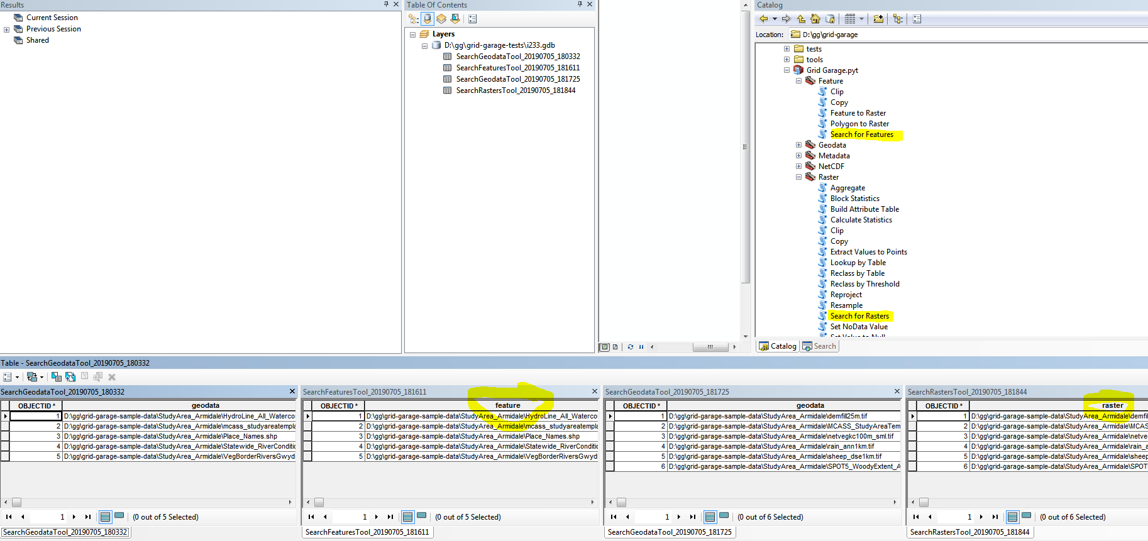
Task: Select List By Selection icon in TOC
Action: point(455,19)
